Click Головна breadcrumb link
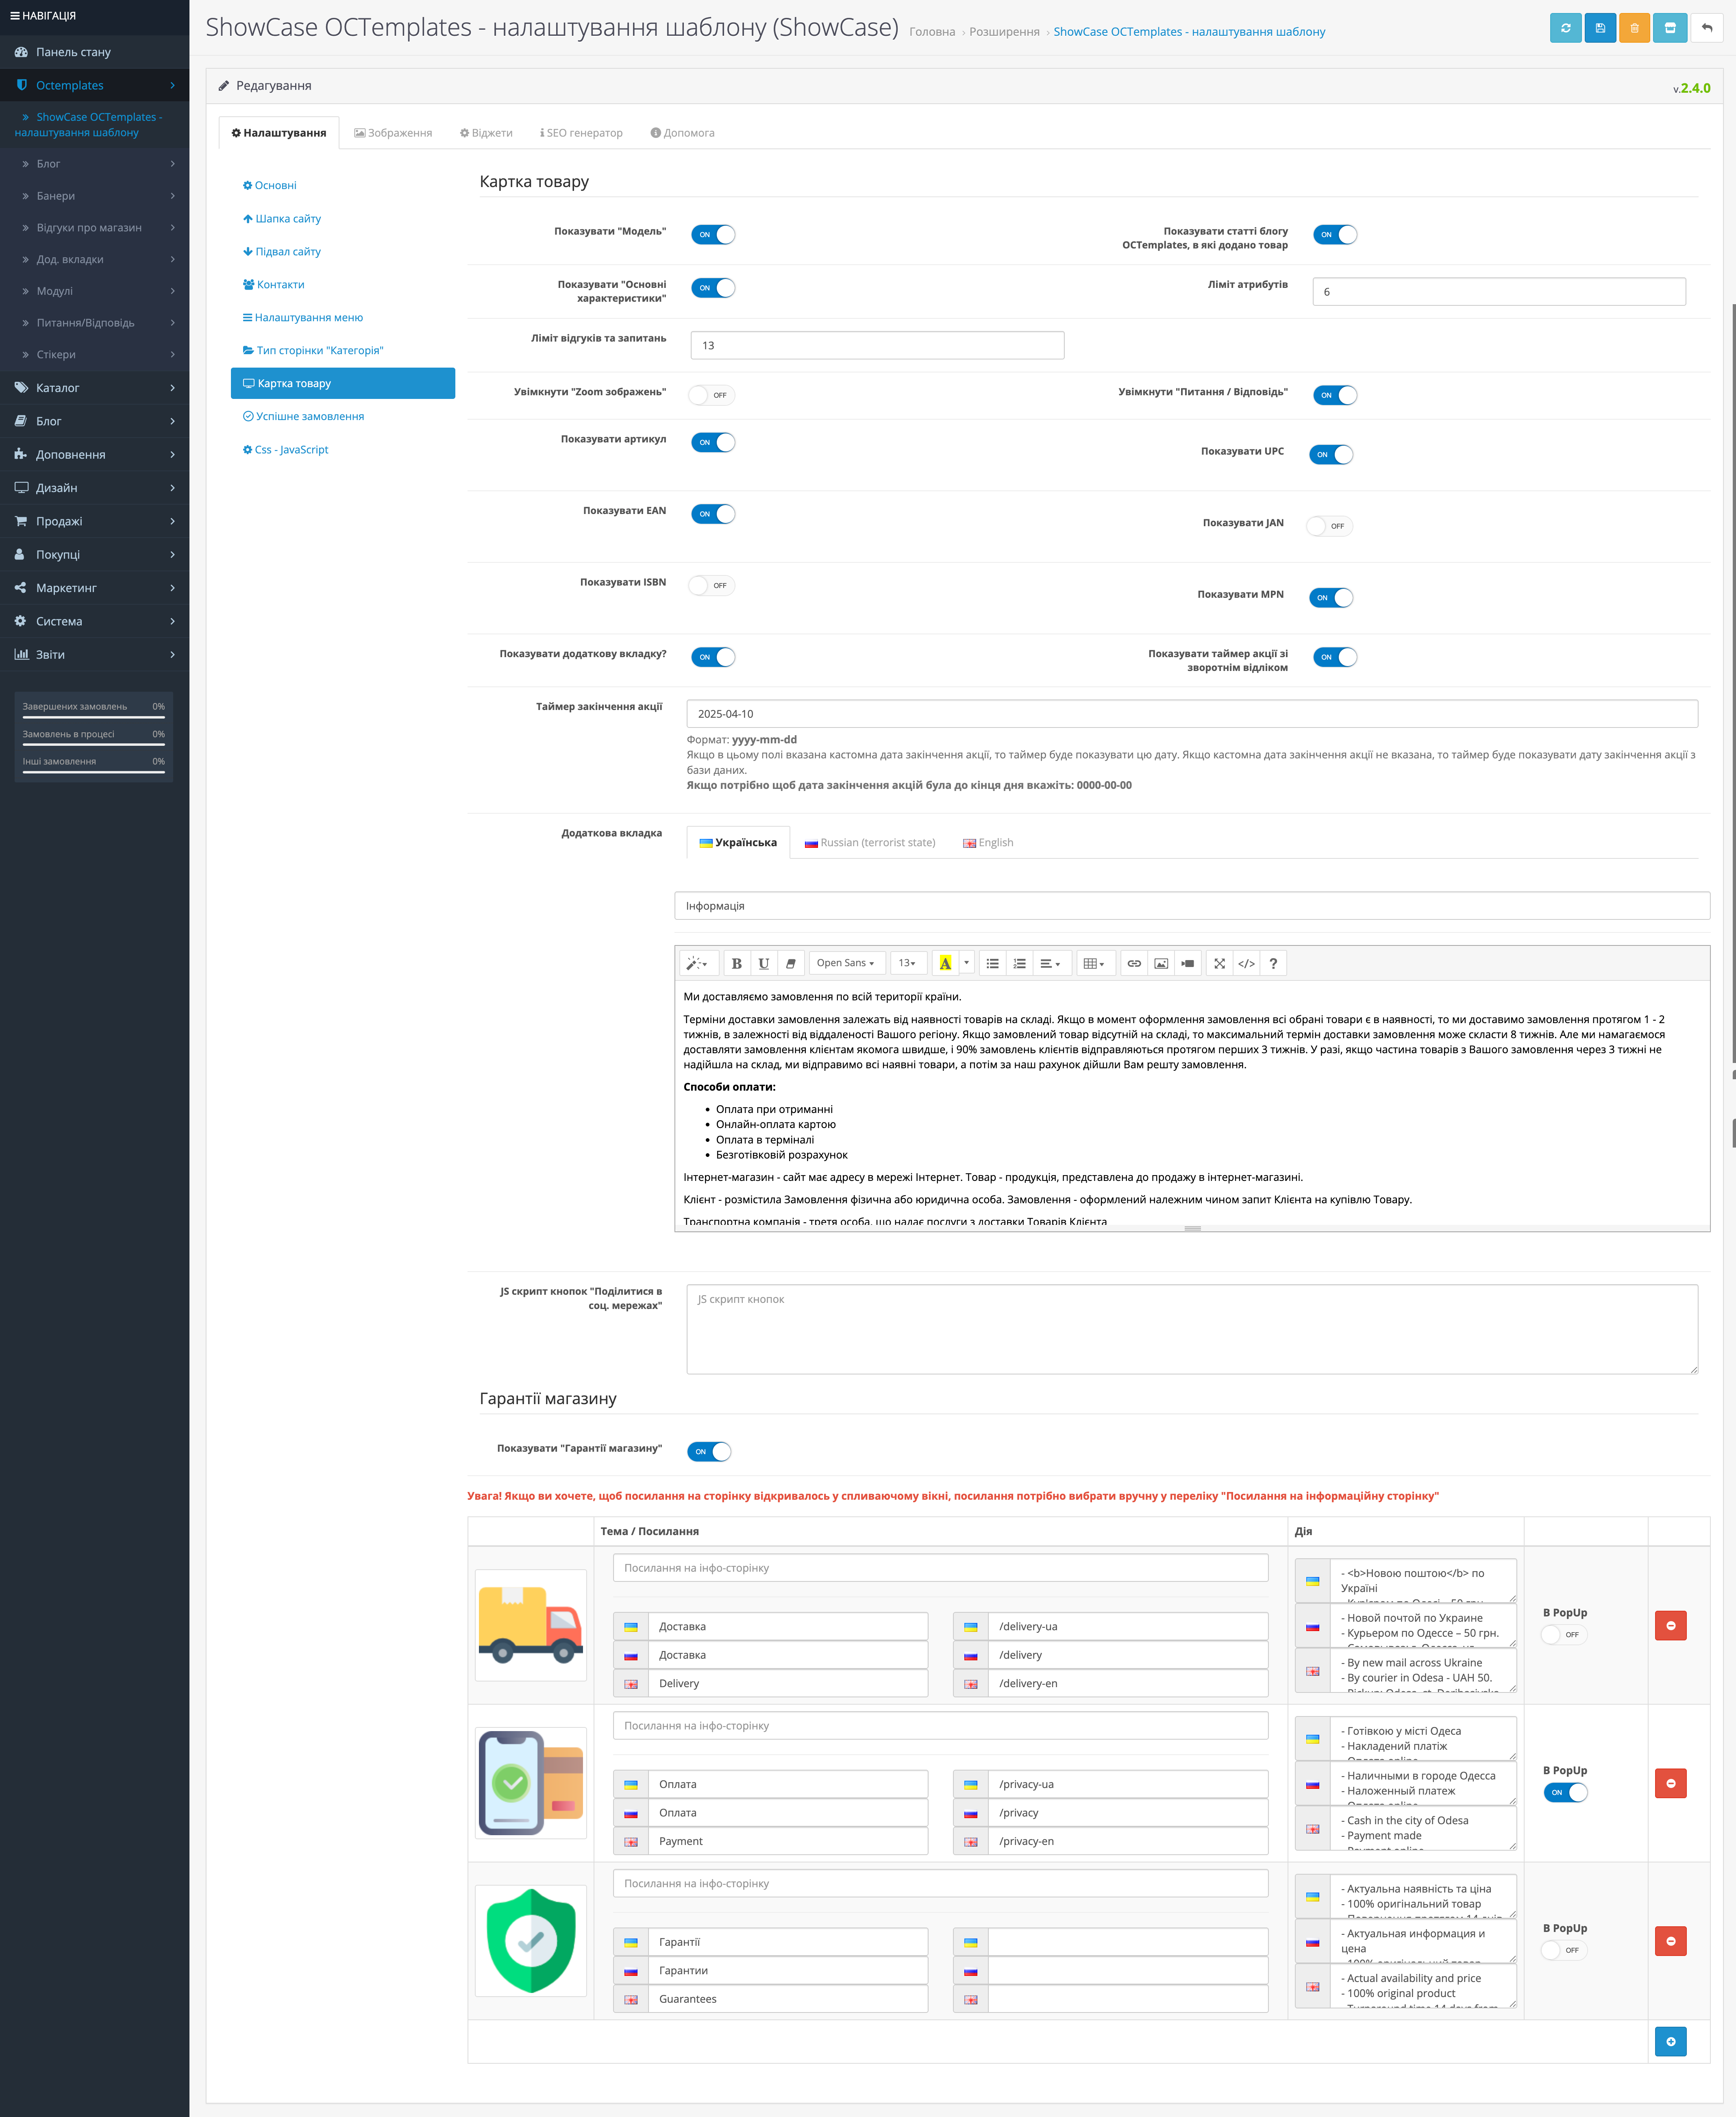 click(932, 32)
